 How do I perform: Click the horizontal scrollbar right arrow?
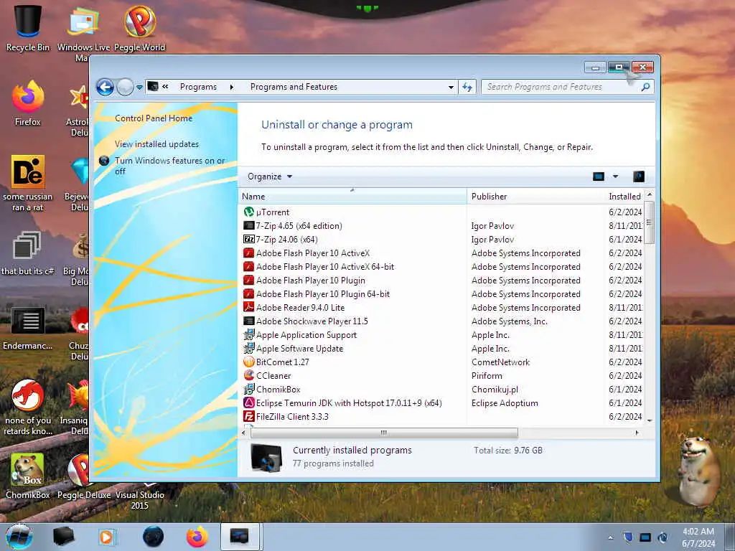coord(637,433)
